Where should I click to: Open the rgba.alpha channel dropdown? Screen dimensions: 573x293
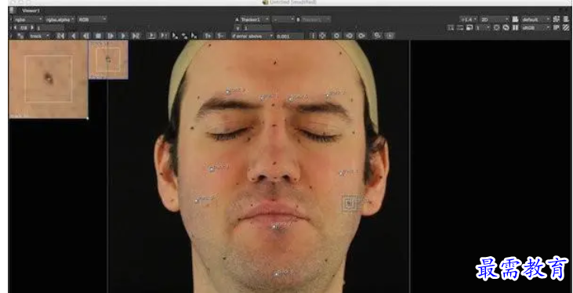[60, 20]
